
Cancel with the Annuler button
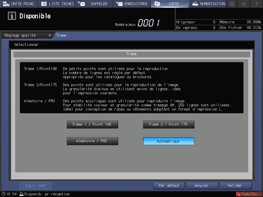202,186
